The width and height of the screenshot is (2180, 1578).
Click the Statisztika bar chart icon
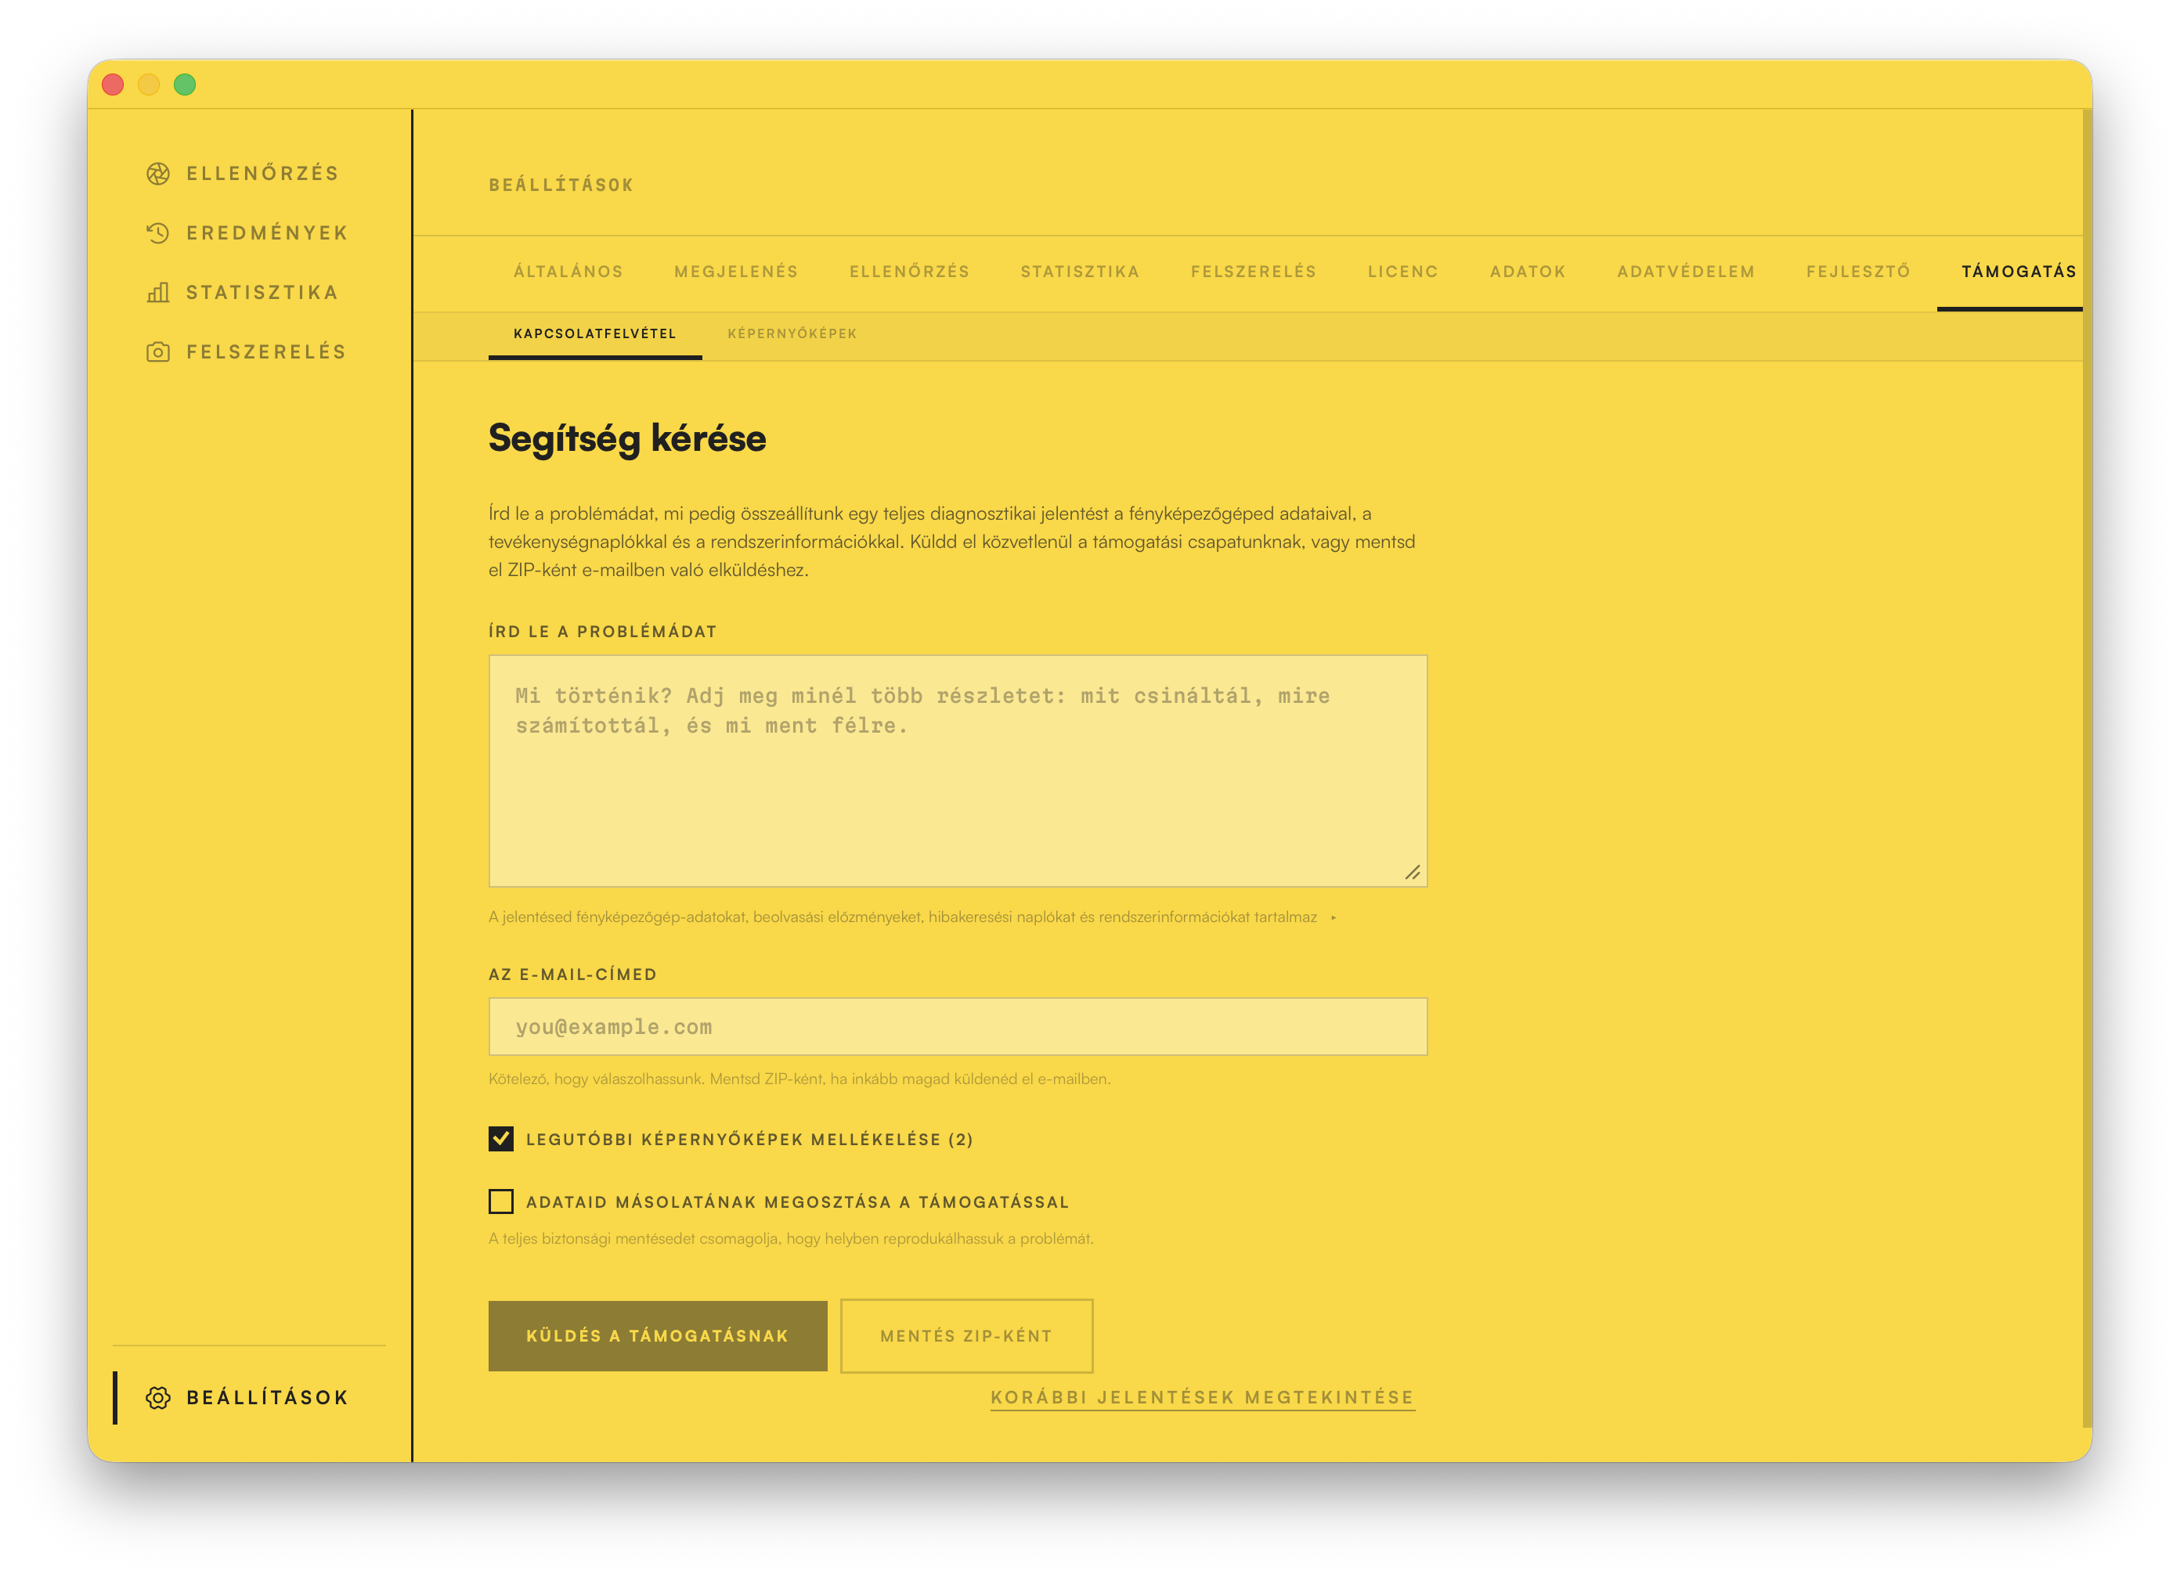click(x=157, y=293)
